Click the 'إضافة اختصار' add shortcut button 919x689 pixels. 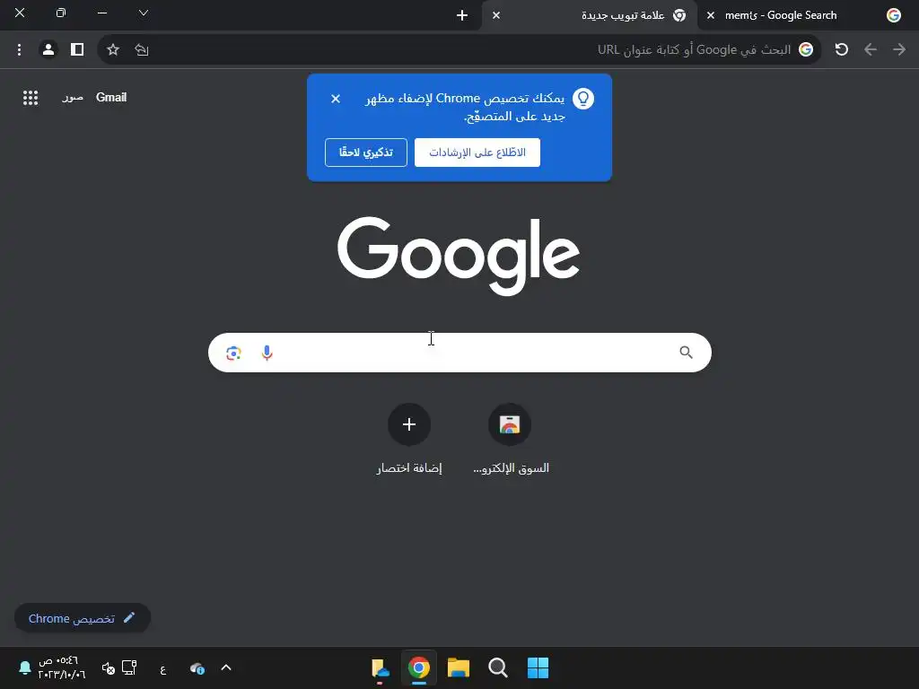(x=409, y=440)
